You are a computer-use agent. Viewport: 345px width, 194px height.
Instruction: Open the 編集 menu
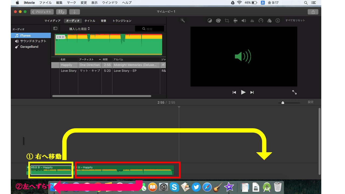[59, 3]
